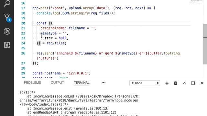Switch to the OUTPUT tab
This screenshot has width=207, height=116.
coord(57,82)
